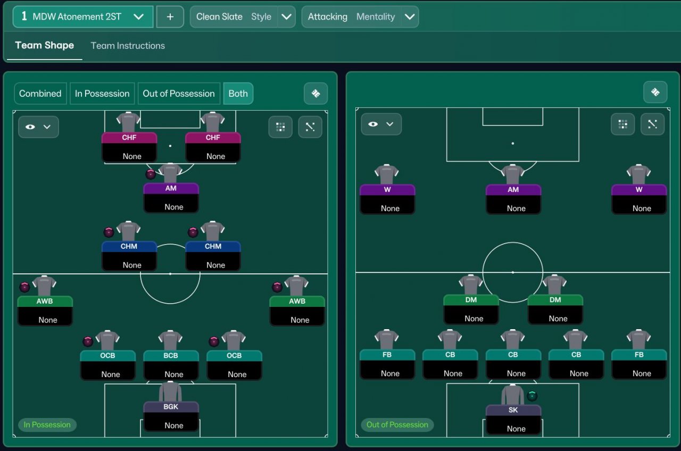Click the green In Possession label
Viewport: 681px width, 451px height.
click(47, 425)
